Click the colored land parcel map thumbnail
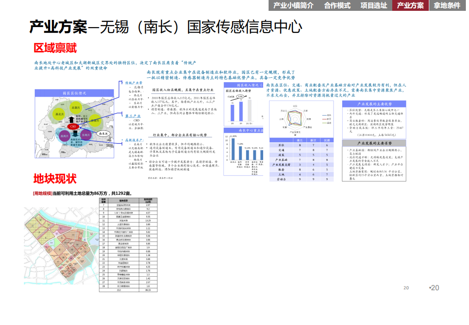Screen dimensions: 469x325 (61, 246)
